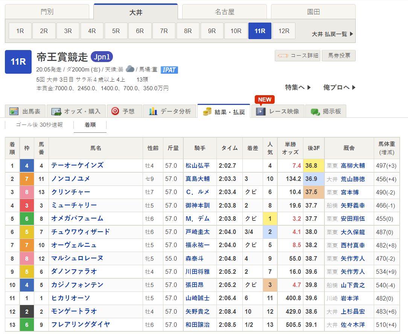Open jockey 松山弘平 link
This screenshot has width=408, height=334.
198,165
